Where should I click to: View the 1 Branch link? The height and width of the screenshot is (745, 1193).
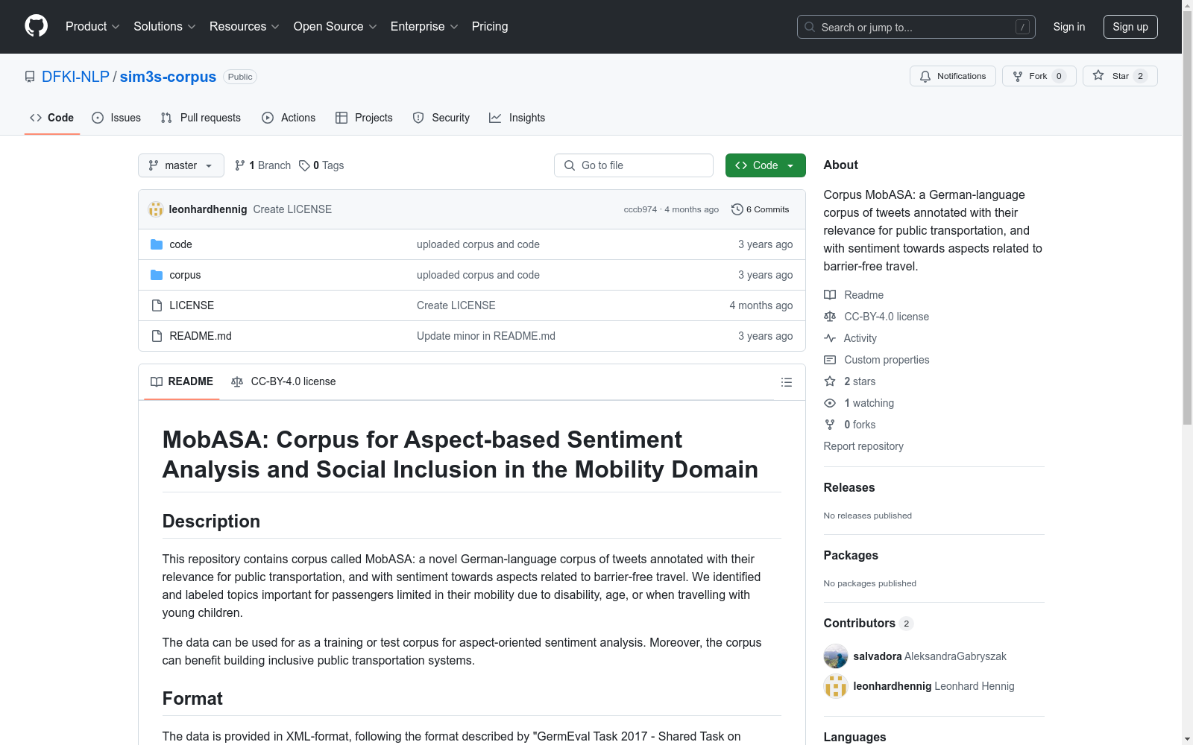click(x=262, y=165)
